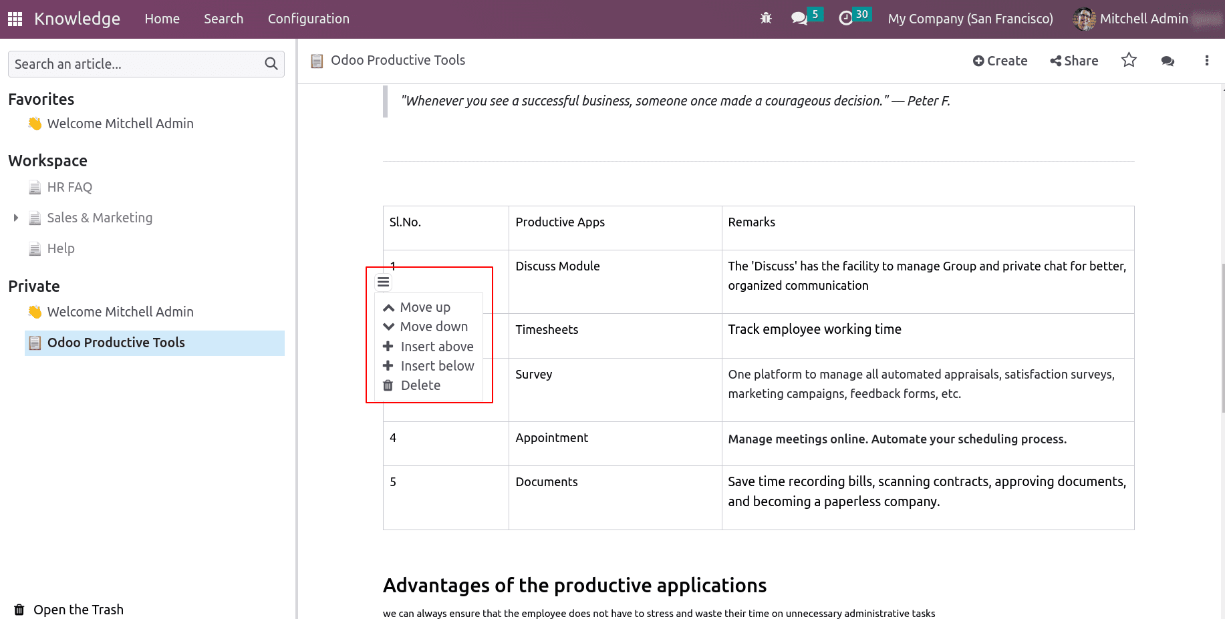
Task: Open the Home menu
Action: pos(162,19)
